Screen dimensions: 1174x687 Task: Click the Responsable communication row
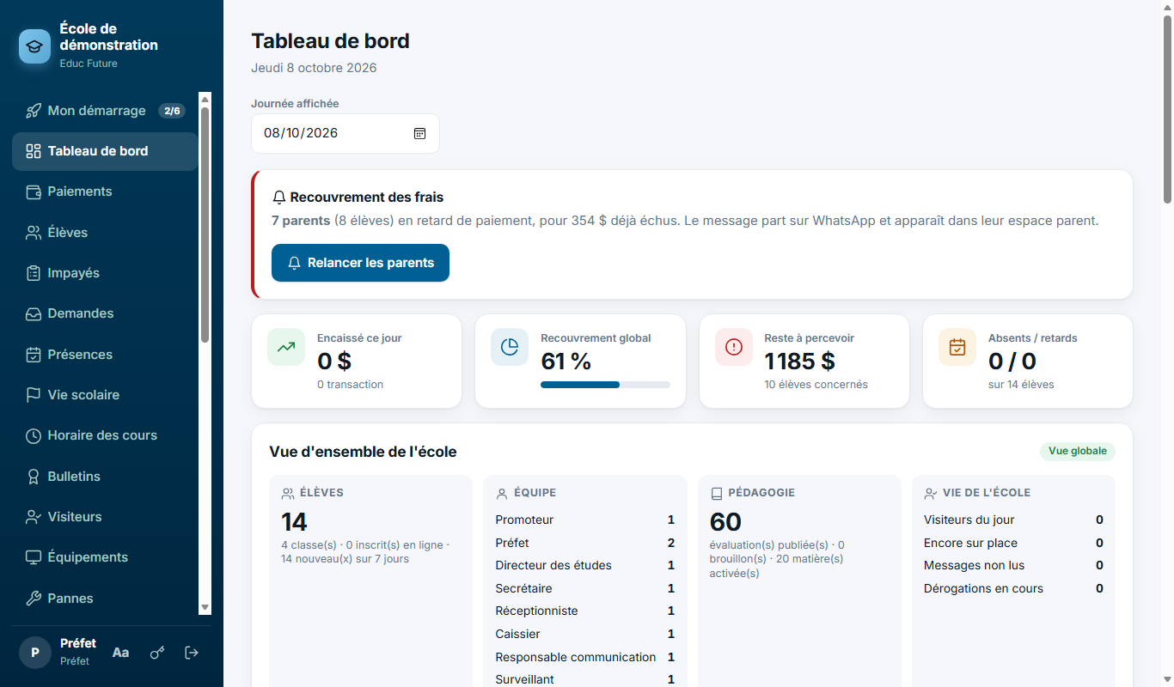(585, 657)
